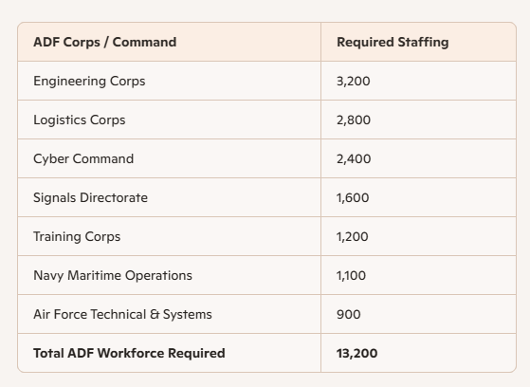The image size is (530, 387).
Task: Select the 2,400 staffing value
Action: (x=354, y=159)
